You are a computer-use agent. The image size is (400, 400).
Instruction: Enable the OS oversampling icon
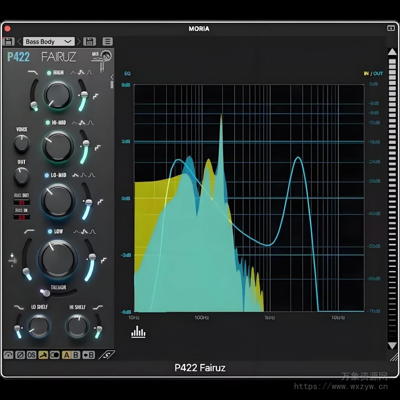click(x=31, y=355)
